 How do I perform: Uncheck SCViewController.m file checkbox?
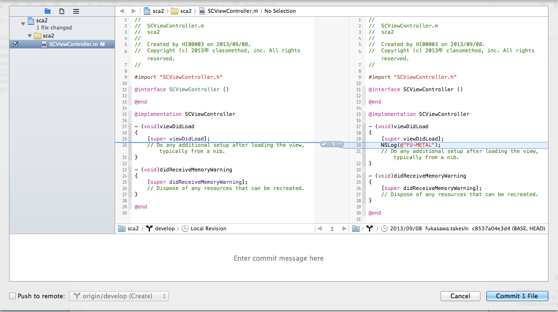[x=16, y=44]
